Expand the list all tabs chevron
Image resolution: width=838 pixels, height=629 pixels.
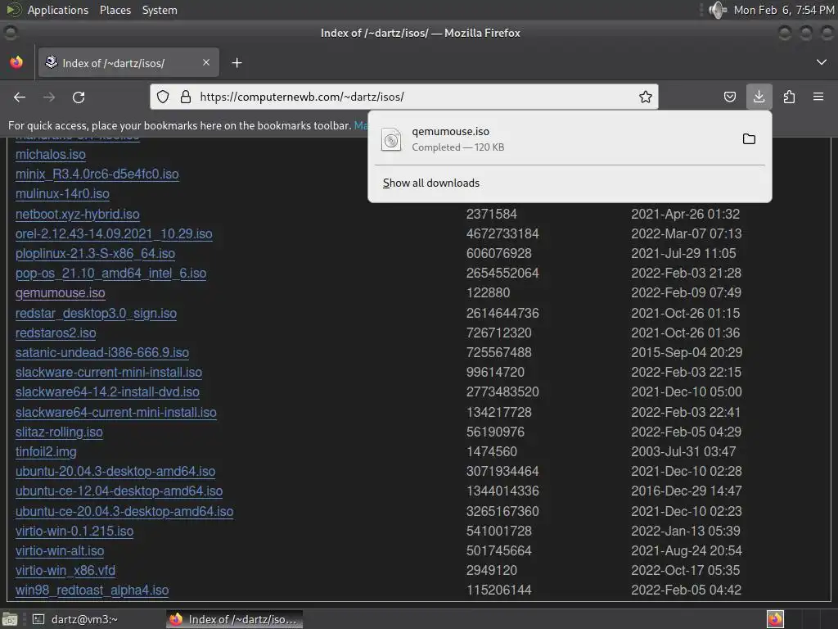[822, 62]
